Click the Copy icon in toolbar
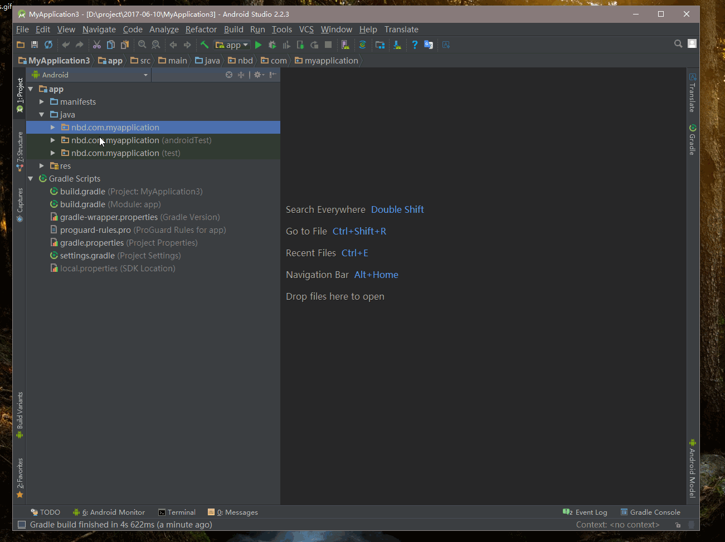Screen dimensions: 725x542 click(111, 45)
